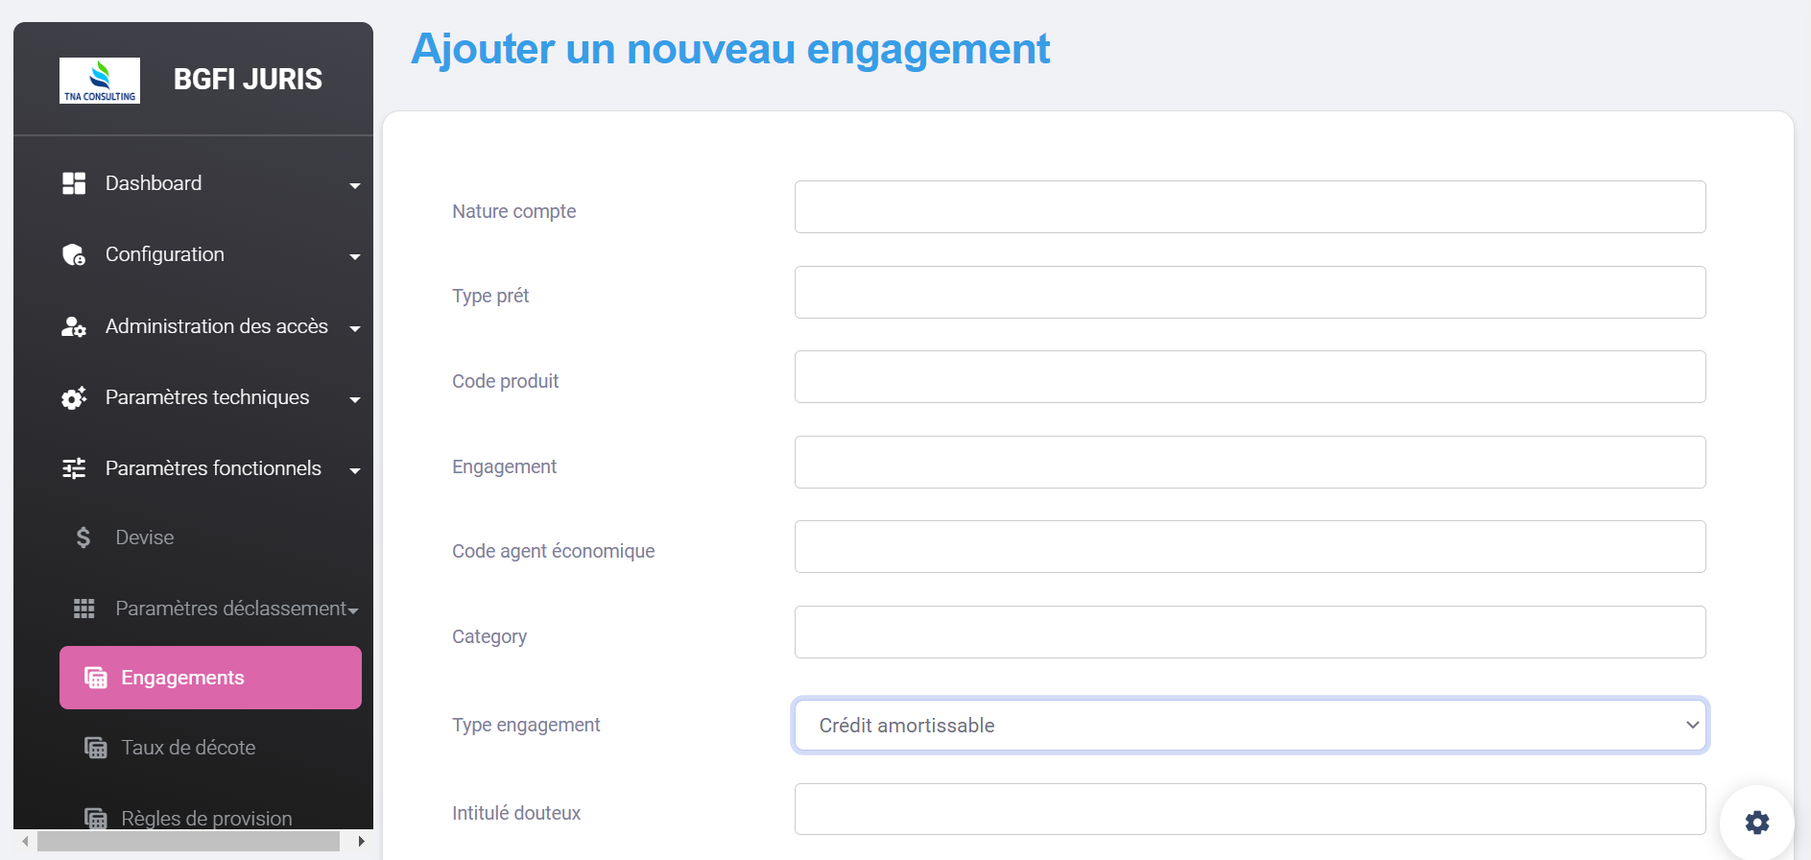
Task: Expand the Configuration submenu arrow
Action: [355, 256]
